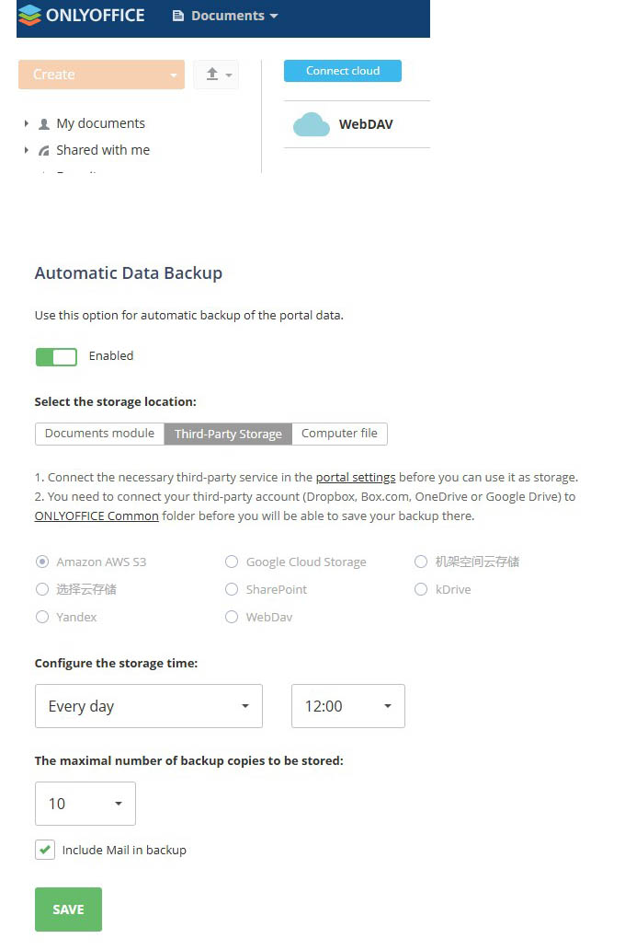
Task: Choose the WebDav storage radio option
Action: [231, 617]
